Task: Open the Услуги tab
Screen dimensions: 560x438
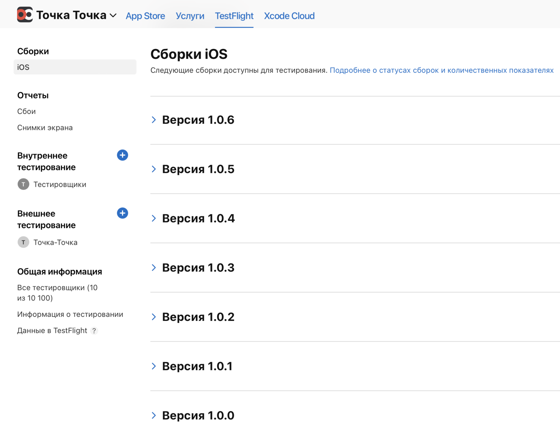Action: click(190, 16)
